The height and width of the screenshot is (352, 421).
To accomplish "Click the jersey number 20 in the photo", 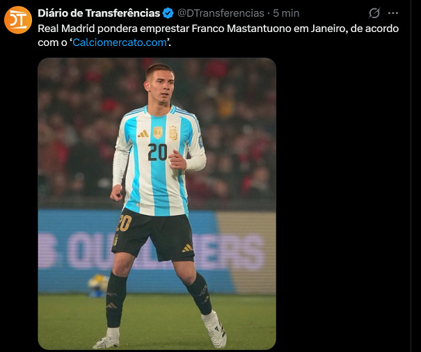I will [x=157, y=152].
